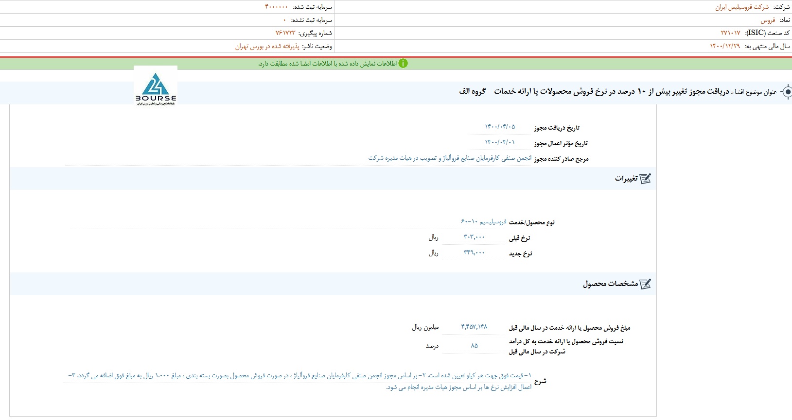The width and height of the screenshot is (792, 420).
Task: Click the label مرجع صادر کننده مجوز
Action: (562, 159)
